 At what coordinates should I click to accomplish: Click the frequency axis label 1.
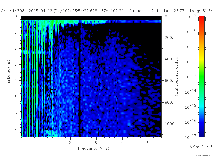[x=45, y=143]
